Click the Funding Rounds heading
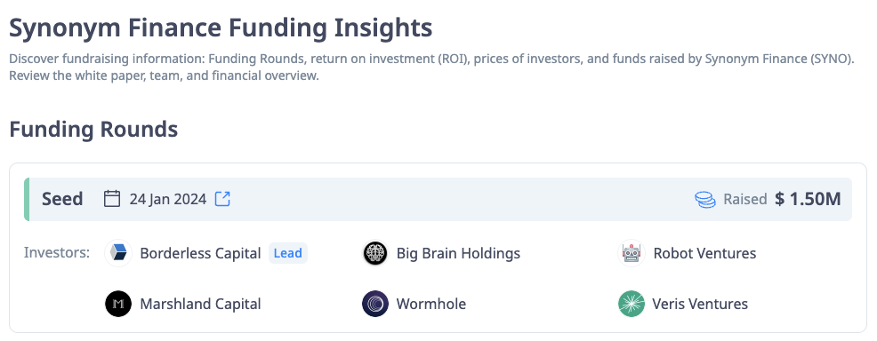The width and height of the screenshot is (877, 341). coord(93,130)
